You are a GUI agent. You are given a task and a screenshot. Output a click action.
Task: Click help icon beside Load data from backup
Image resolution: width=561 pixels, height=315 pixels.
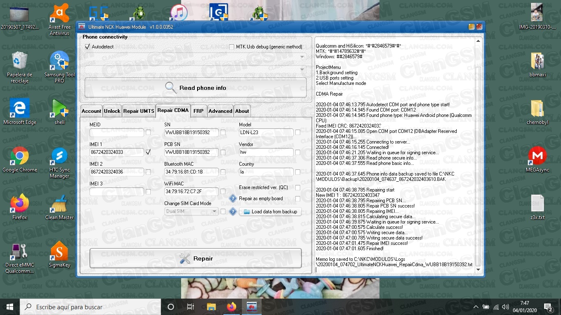pyautogui.click(x=232, y=212)
